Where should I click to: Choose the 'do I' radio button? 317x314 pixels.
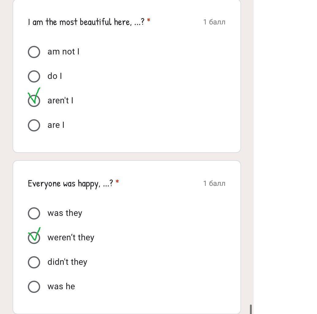[34, 76]
